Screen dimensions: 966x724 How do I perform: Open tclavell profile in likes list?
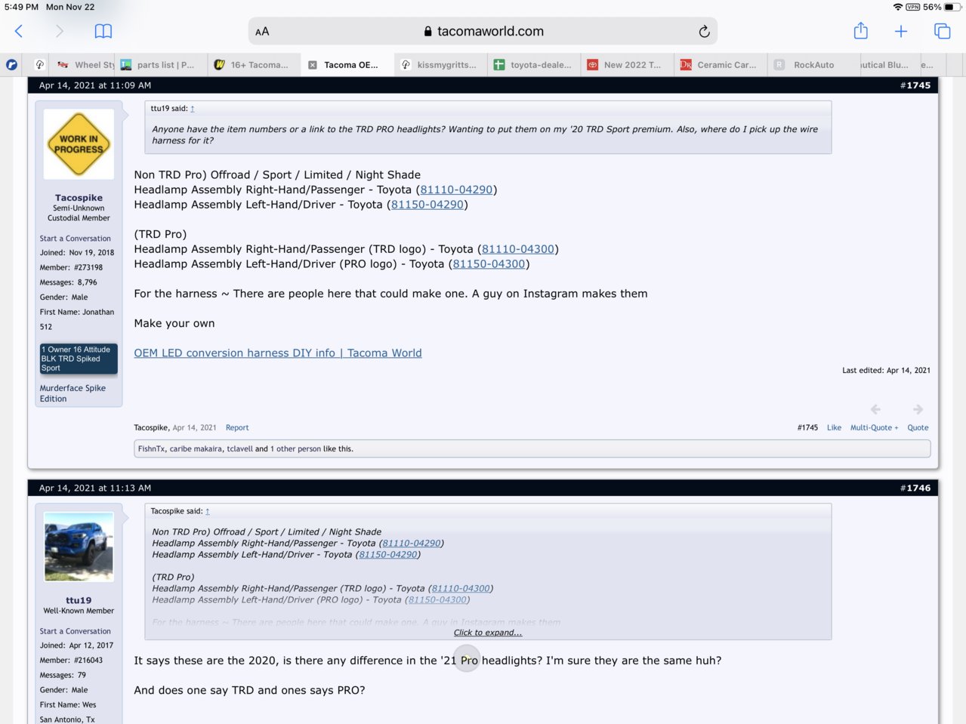pyautogui.click(x=239, y=448)
